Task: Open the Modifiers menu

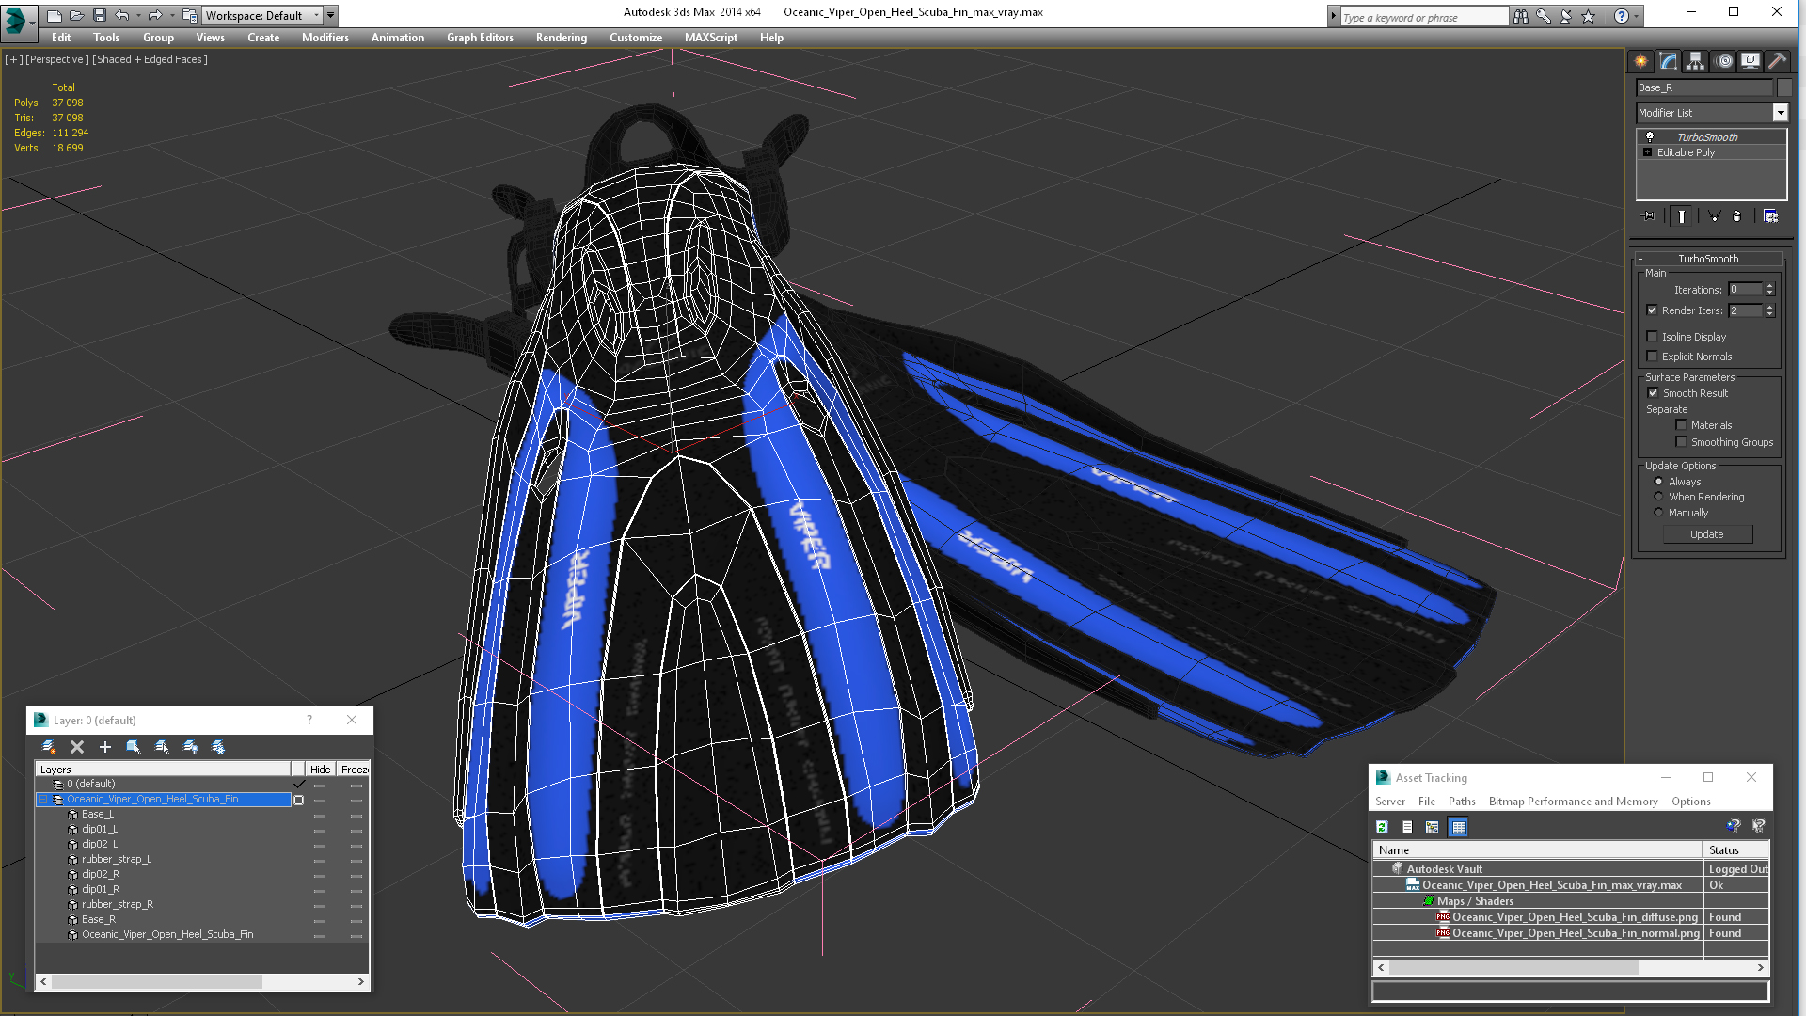Action: pos(325,38)
